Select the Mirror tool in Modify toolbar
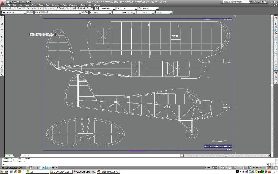The height and width of the screenshot is (174, 278). point(276,24)
